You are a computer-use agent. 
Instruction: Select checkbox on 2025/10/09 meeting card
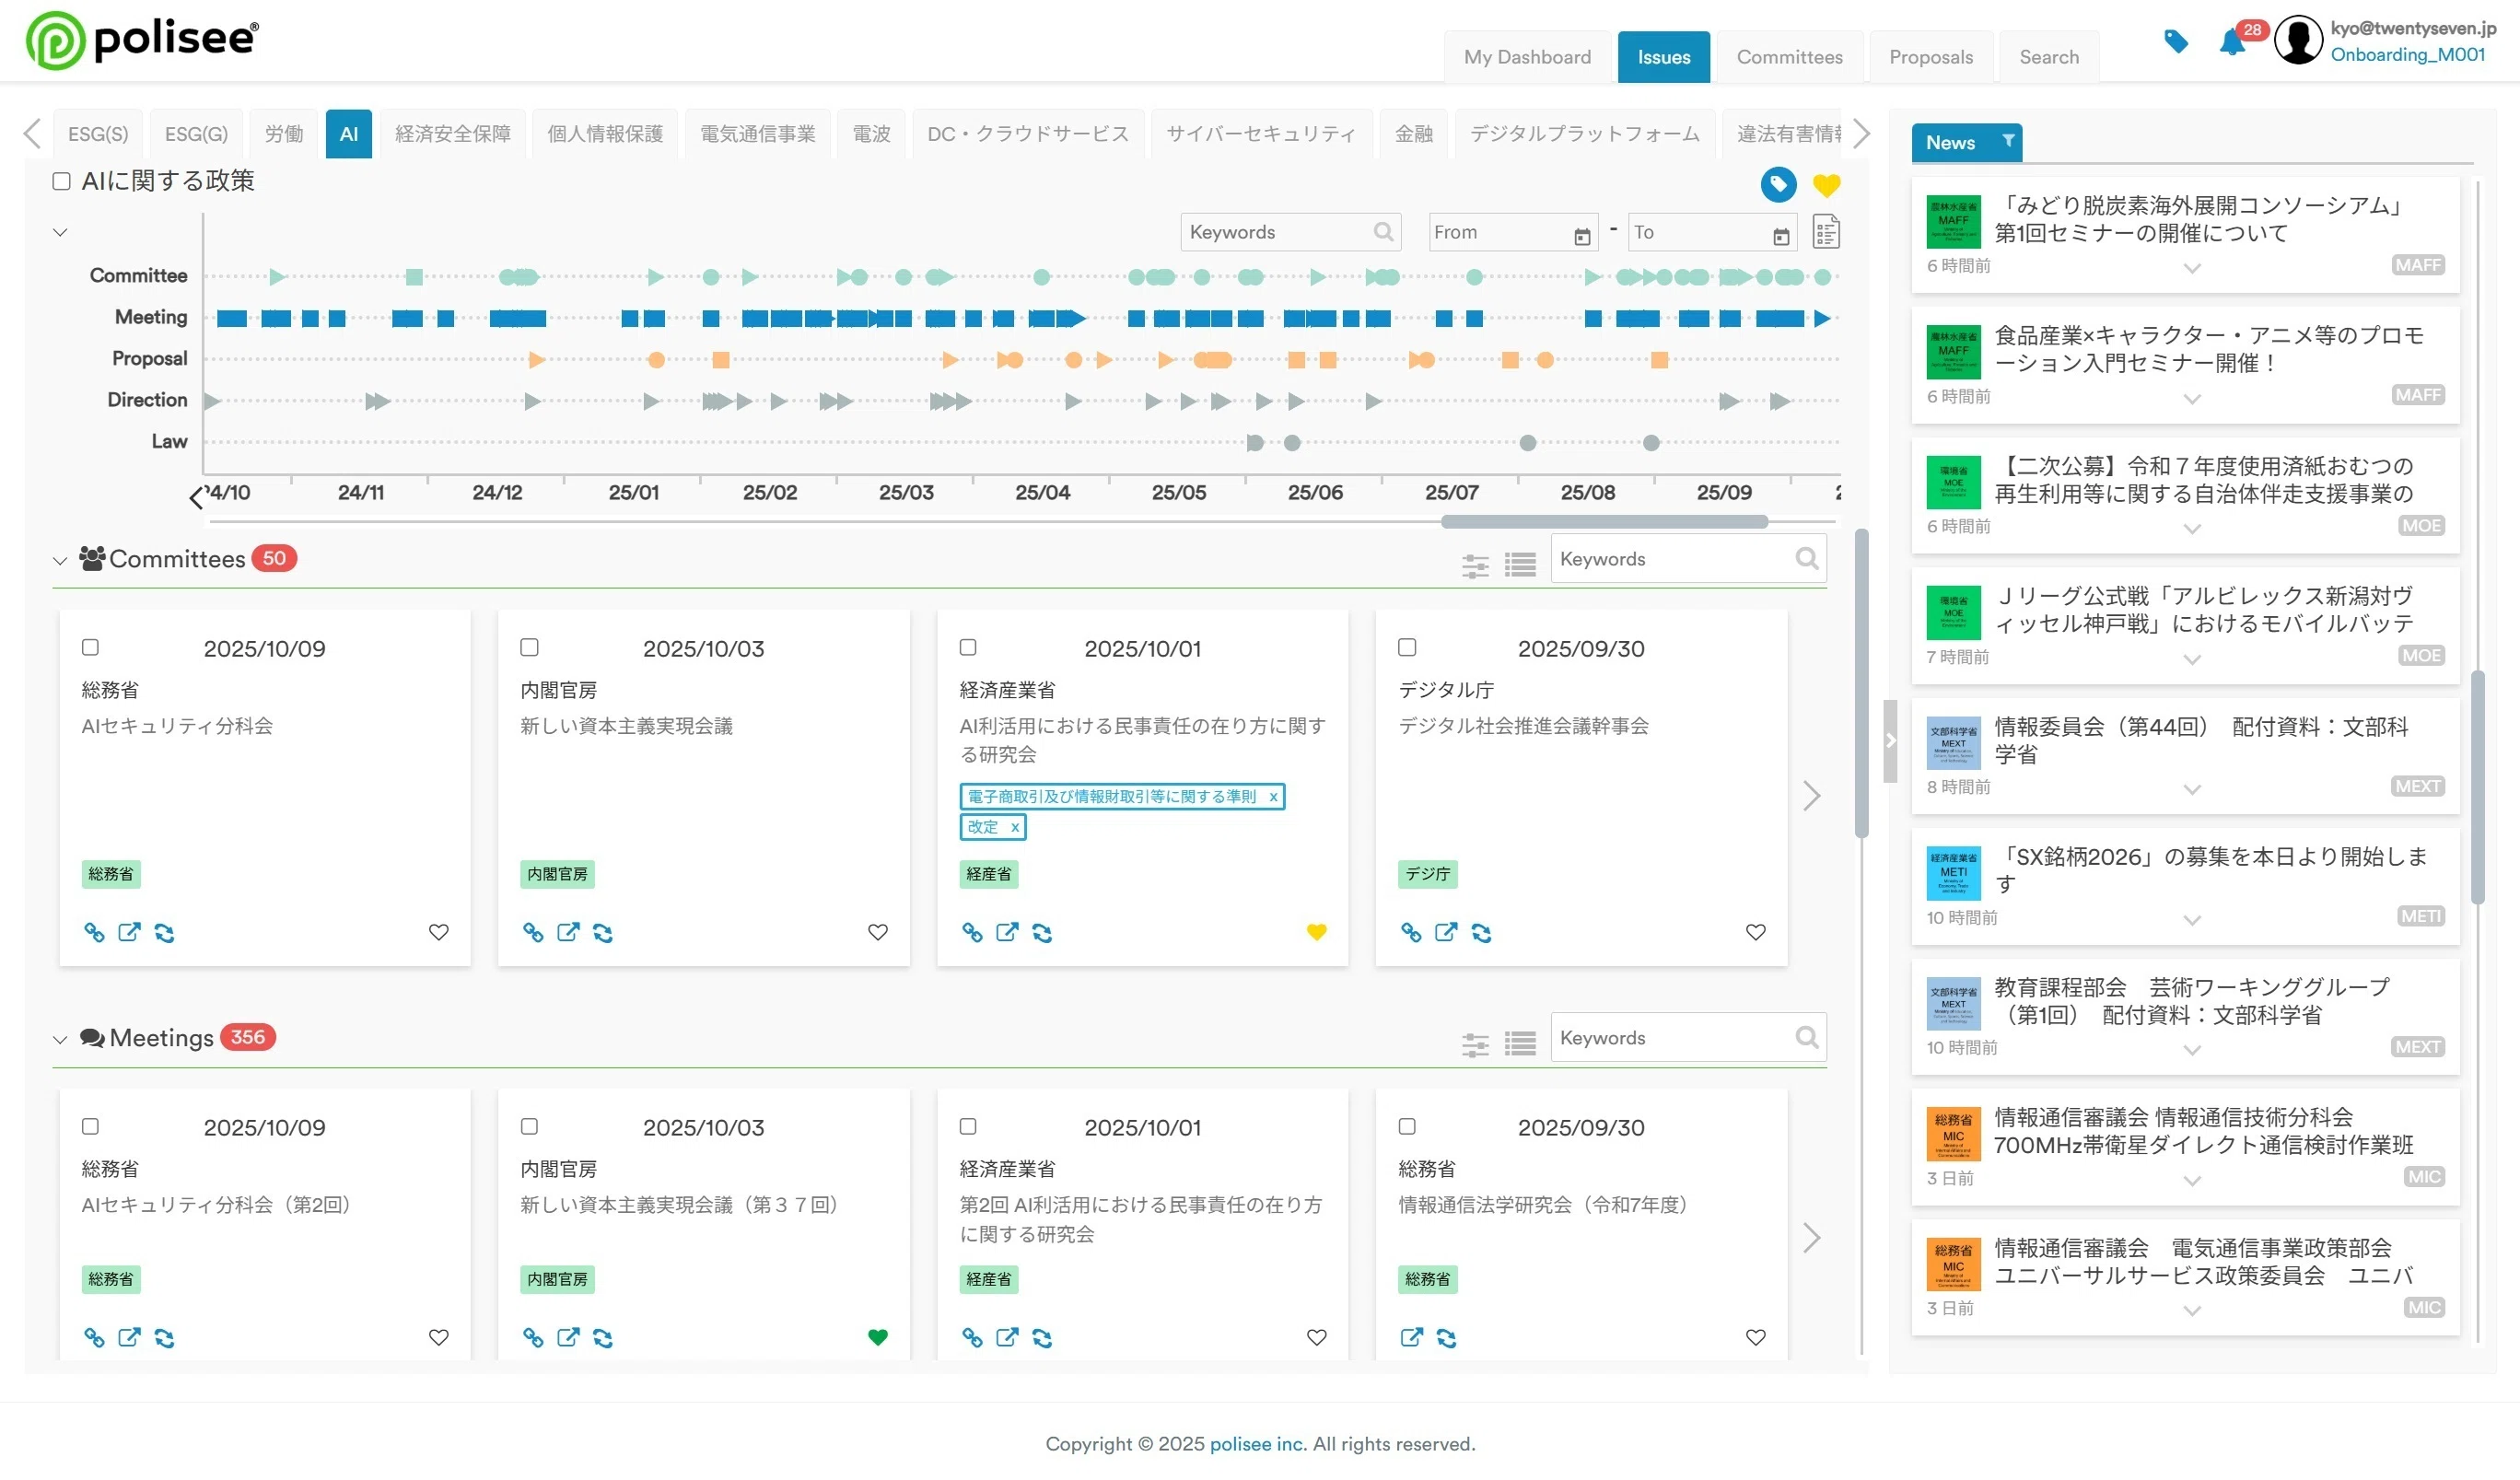(x=90, y=1126)
